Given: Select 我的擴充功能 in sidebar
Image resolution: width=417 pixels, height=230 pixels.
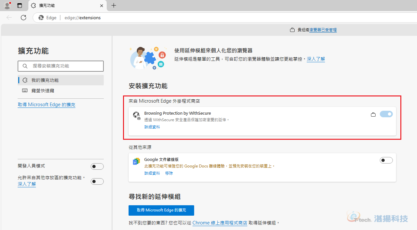Looking at the screenshot, I should [61, 80].
